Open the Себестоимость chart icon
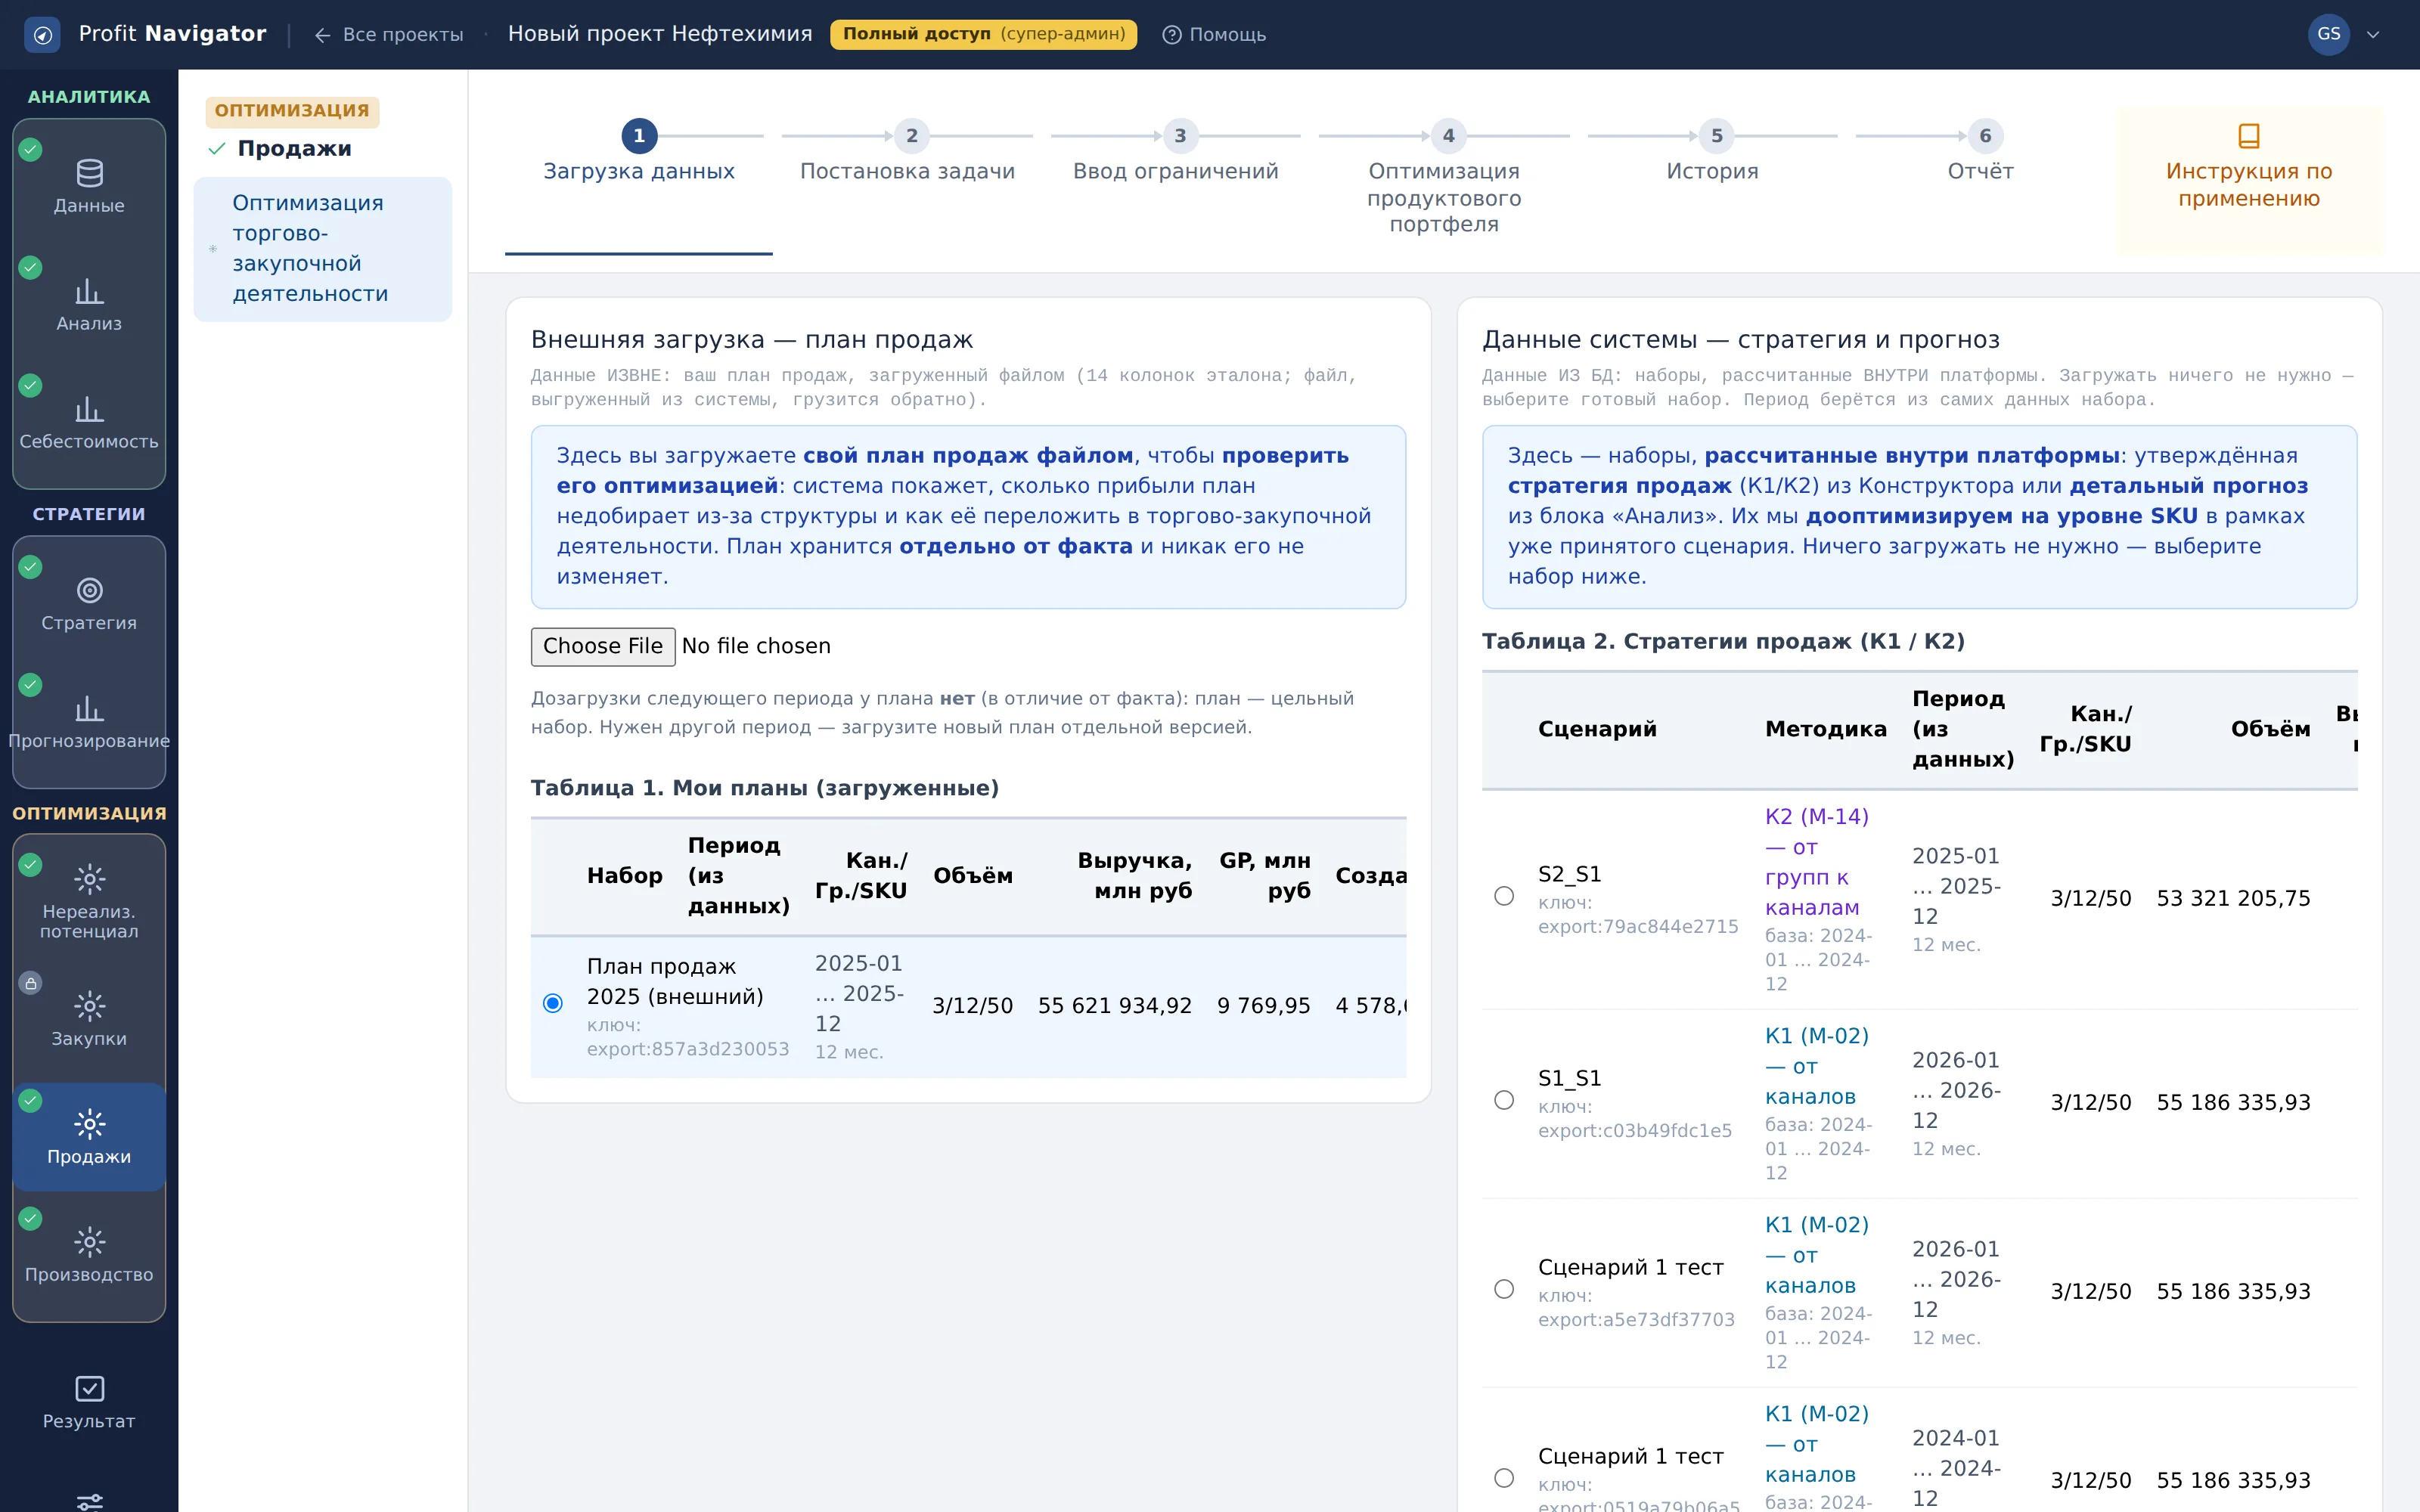 89,409
